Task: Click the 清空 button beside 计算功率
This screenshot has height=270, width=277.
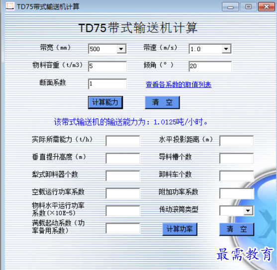Action: point(237,229)
